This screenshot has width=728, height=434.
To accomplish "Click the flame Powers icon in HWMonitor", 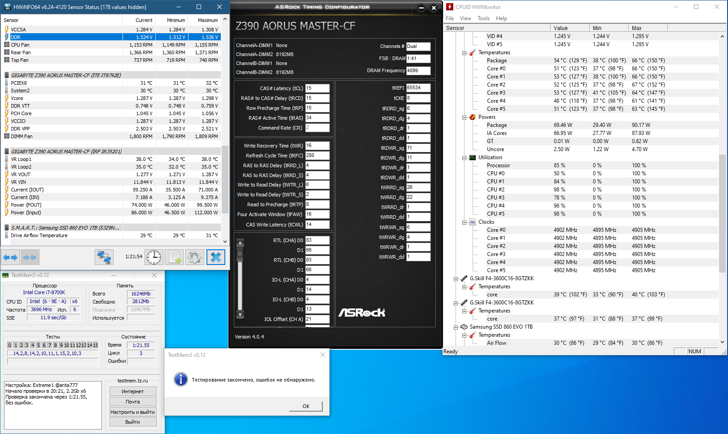I will point(472,117).
